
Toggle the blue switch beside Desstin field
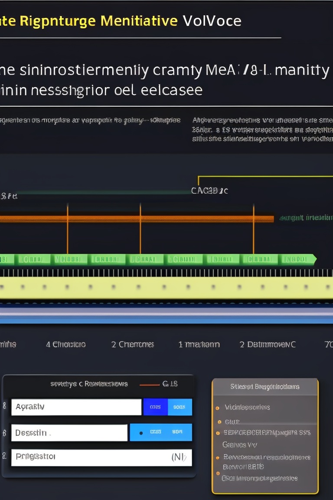click(x=161, y=432)
